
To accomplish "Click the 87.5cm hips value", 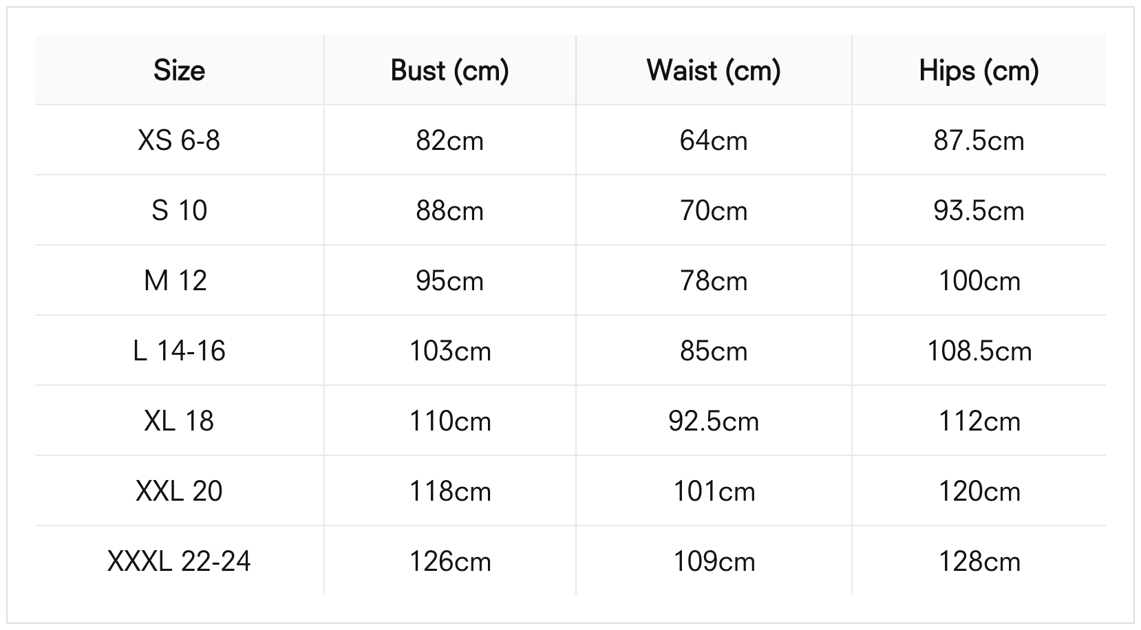I will tap(979, 140).
